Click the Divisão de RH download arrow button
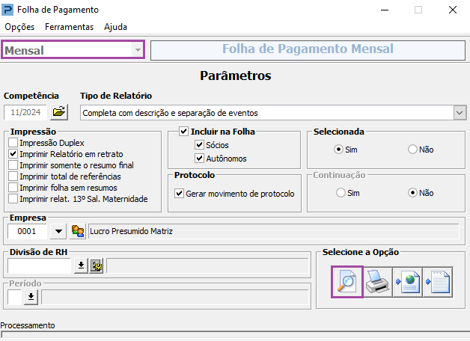The height and width of the screenshot is (341, 470). pos(81,265)
